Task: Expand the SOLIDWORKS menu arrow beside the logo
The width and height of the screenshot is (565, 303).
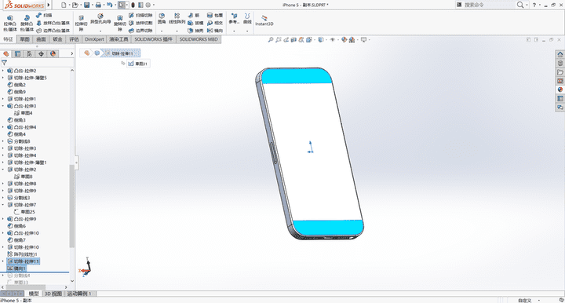Action: (x=49, y=5)
